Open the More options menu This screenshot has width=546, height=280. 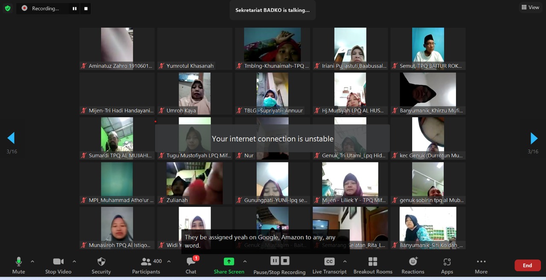(481, 266)
